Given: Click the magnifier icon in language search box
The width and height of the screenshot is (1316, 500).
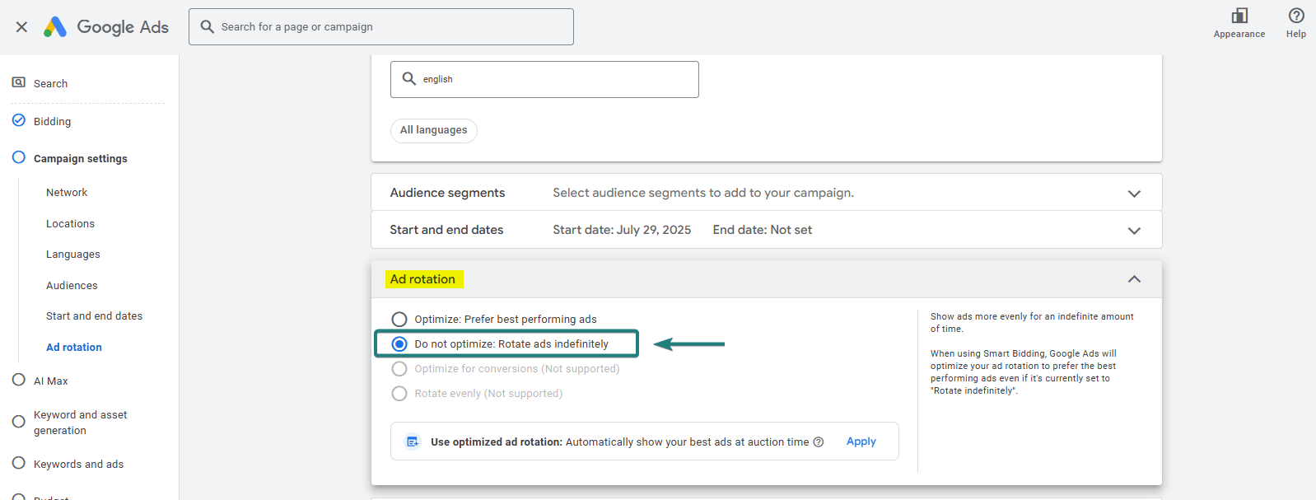Looking at the screenshot, I should pyautogui.click(x=408, y=79).
